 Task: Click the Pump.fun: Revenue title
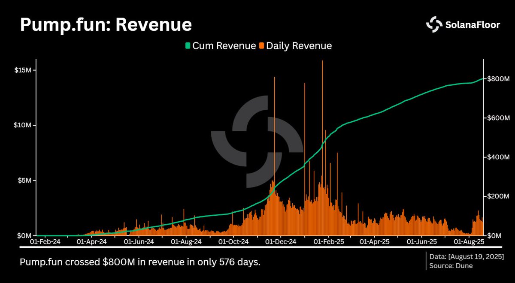point(106,25)
